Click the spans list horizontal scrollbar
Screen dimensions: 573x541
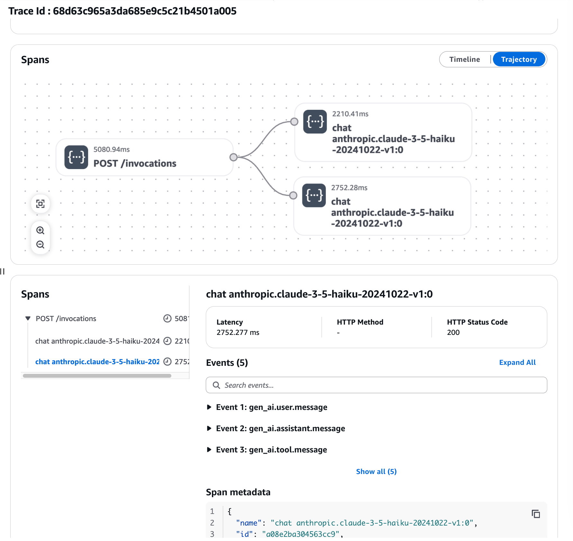pos(97,376)
